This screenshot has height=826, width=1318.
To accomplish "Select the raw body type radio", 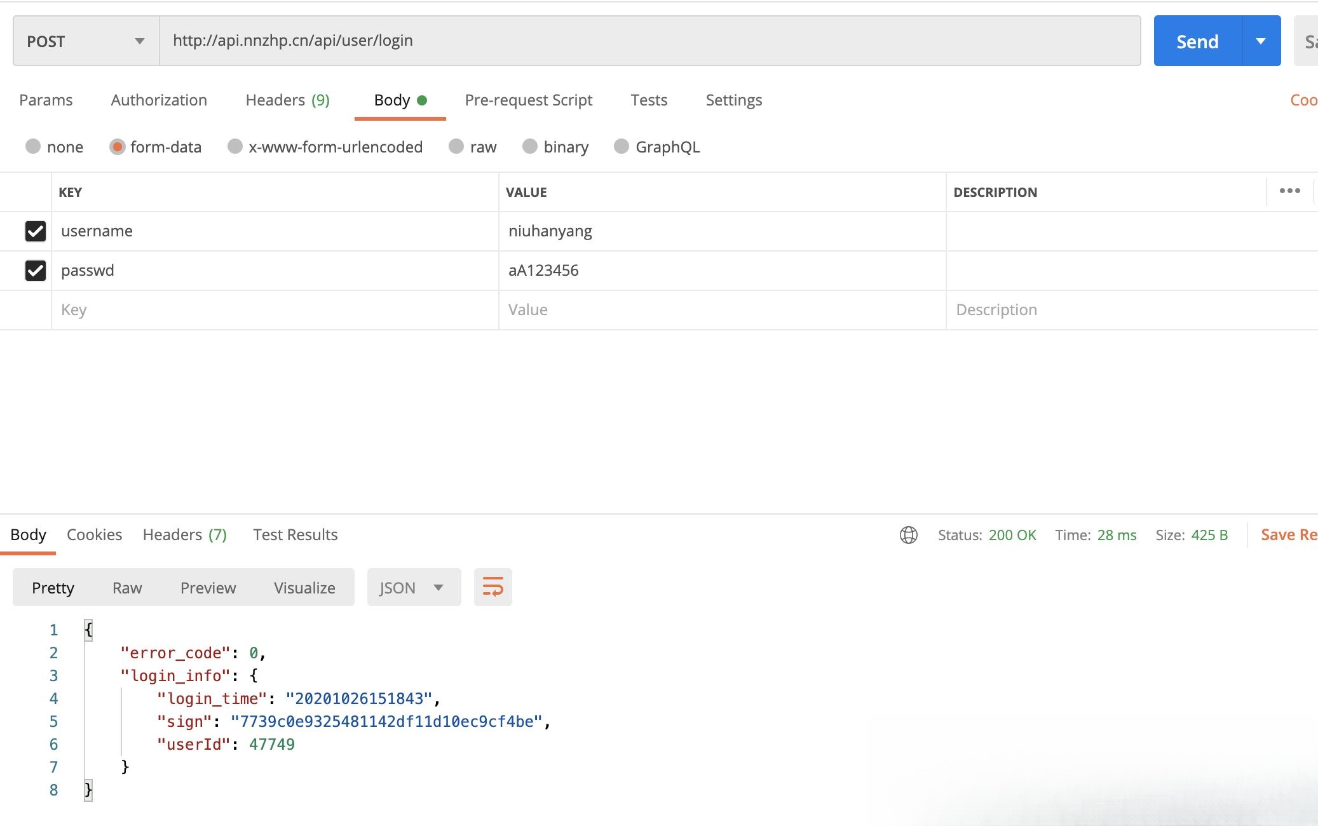I will click(456, 147).
